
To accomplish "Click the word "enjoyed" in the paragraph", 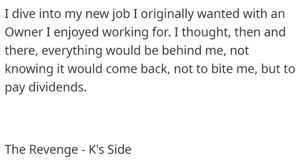I will pos(76,33).
